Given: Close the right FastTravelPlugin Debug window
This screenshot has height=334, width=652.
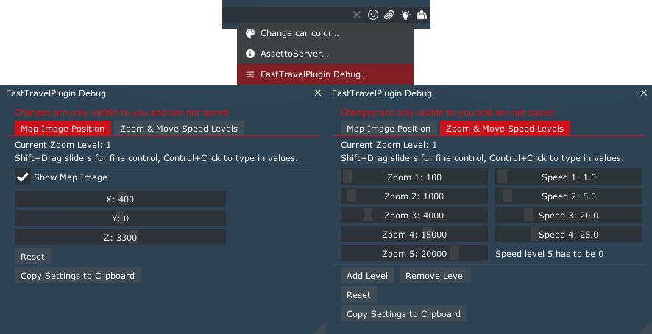Looking at the screenshot, I should pyautogui.click(x=644, y=93).
